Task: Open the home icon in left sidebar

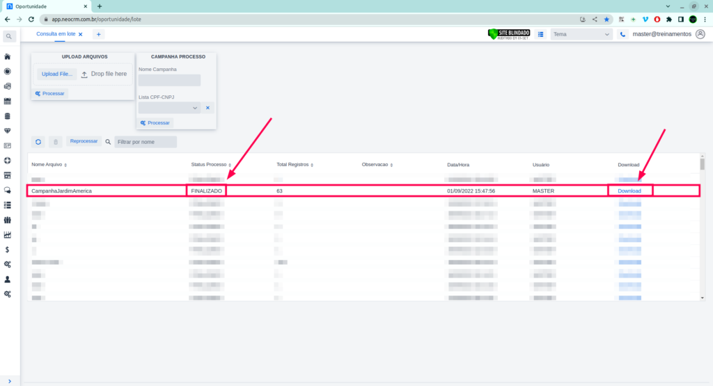Action: pyautogui.click(x=8, y=57)
